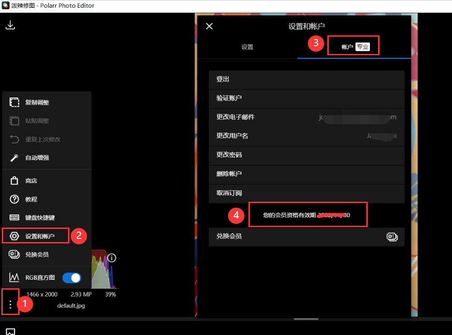Click the download/export icon at top left
Viewport: 452px width, 335px height.
click(10, 25)
